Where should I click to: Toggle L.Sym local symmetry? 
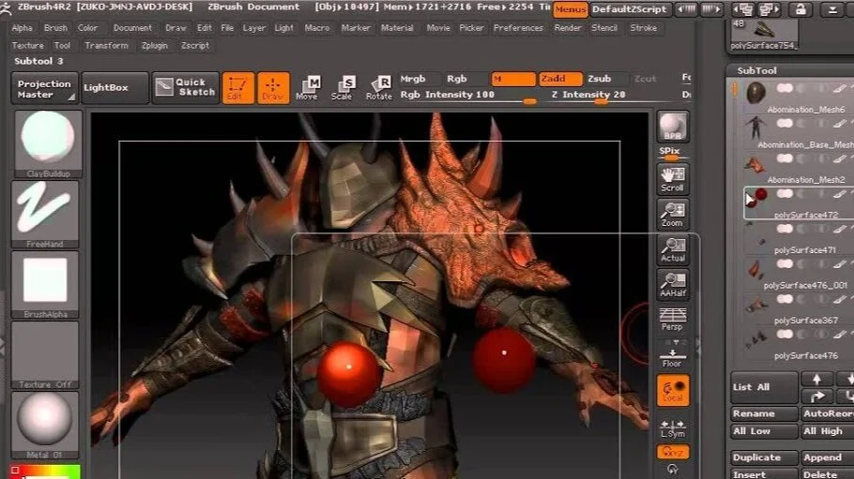(673, 428)
